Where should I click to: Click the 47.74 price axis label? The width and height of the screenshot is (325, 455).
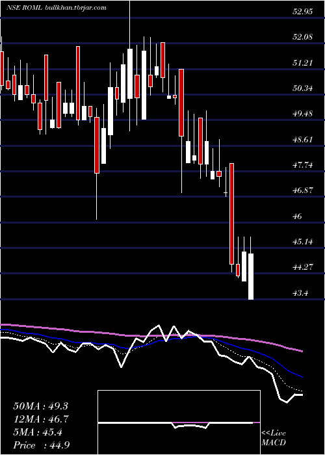[x=303, y=165]
